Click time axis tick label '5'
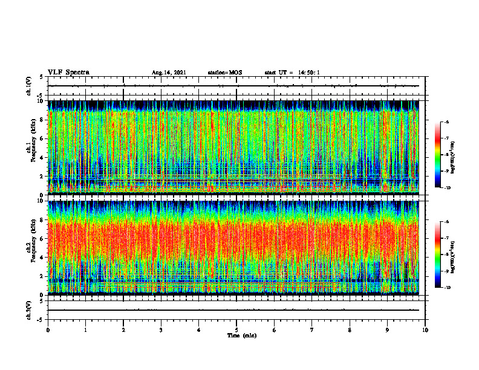The width and height of the screenshot is (479, 370). (x=236, y=330)
